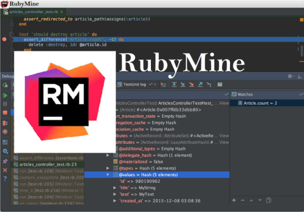The width and height of the screenshot is (304, 212).
Task: Click Show Execution Point icon
Action: coord(163,84)
